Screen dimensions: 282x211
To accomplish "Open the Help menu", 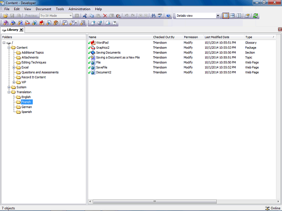I will (x=98, y=9).
